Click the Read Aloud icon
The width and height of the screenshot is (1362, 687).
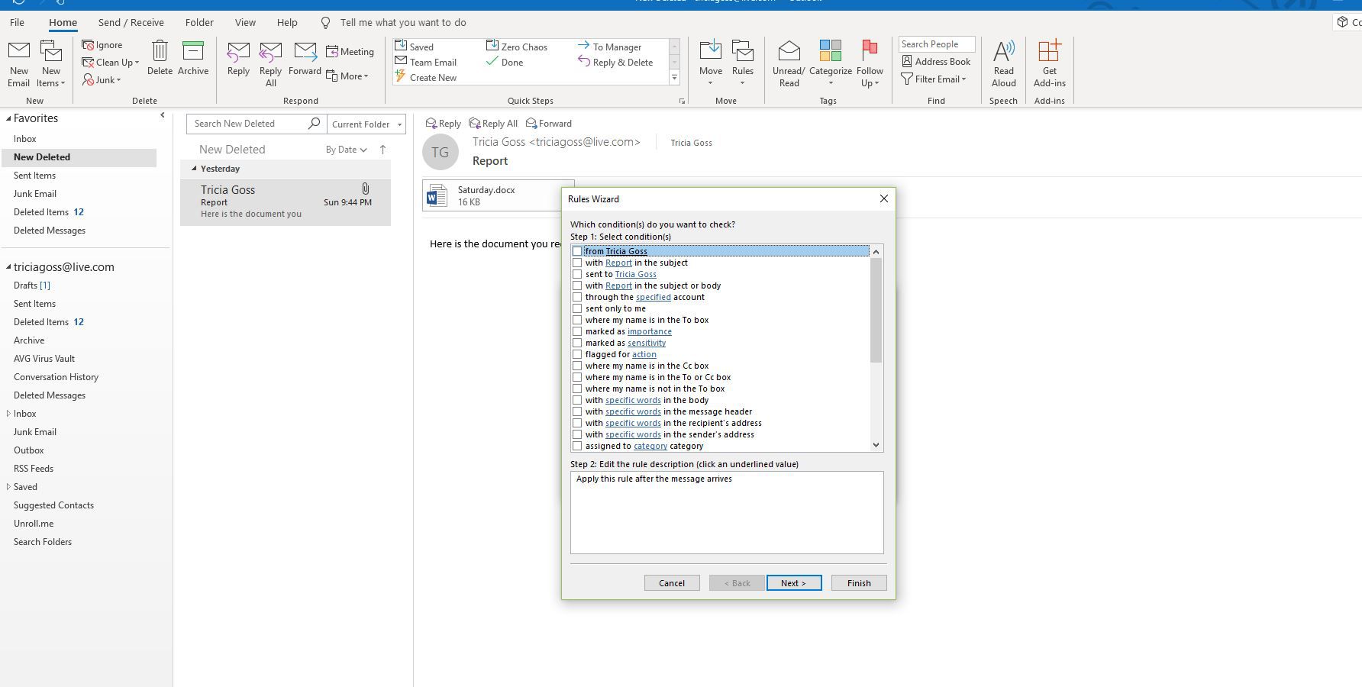point(1003,51)
